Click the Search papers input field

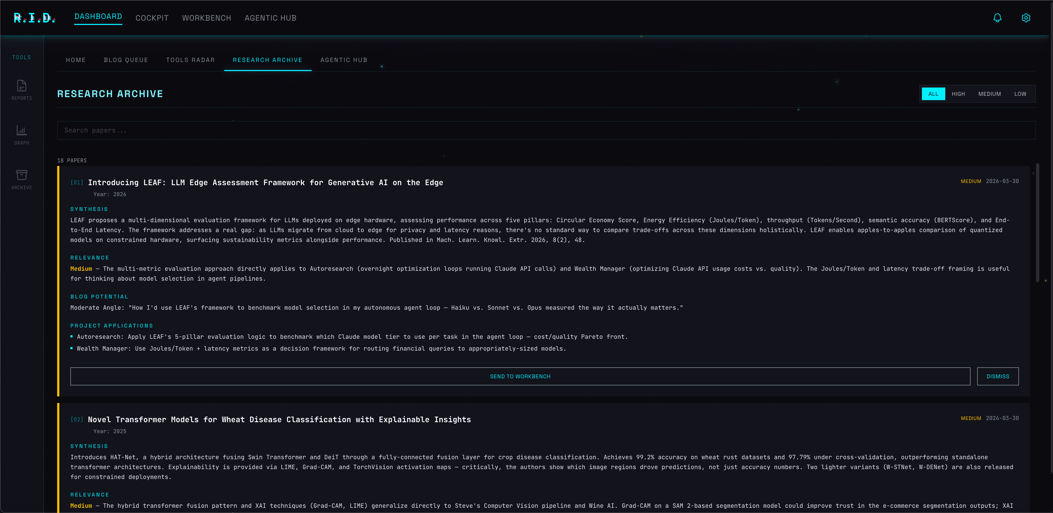coord(546,130)
